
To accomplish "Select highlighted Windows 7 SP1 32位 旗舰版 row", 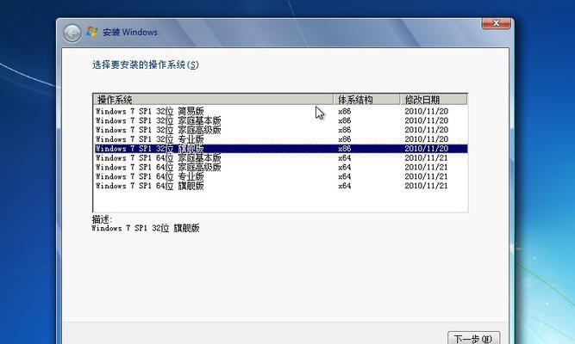I will click(x=280, y=149).
